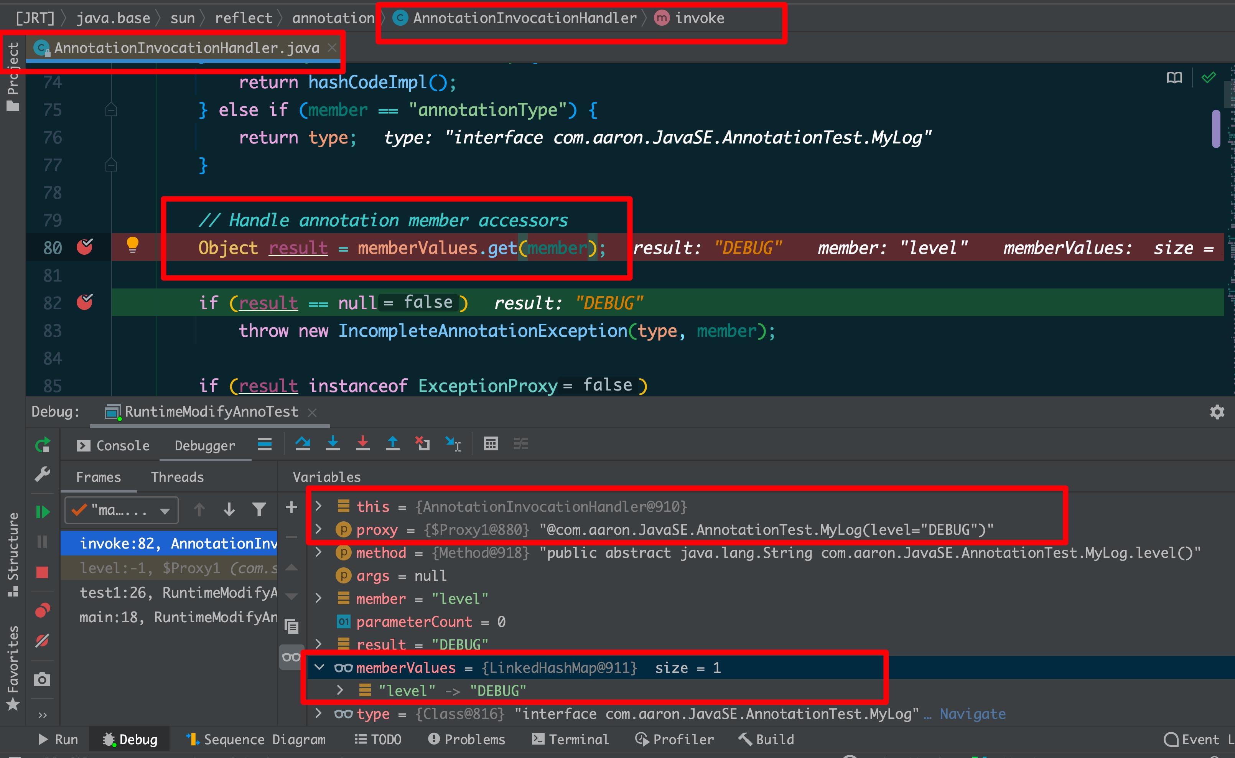Toggle the breakpoint on line 82
This screenshot has width=1235, height=758.
click(x=85, y=302)
